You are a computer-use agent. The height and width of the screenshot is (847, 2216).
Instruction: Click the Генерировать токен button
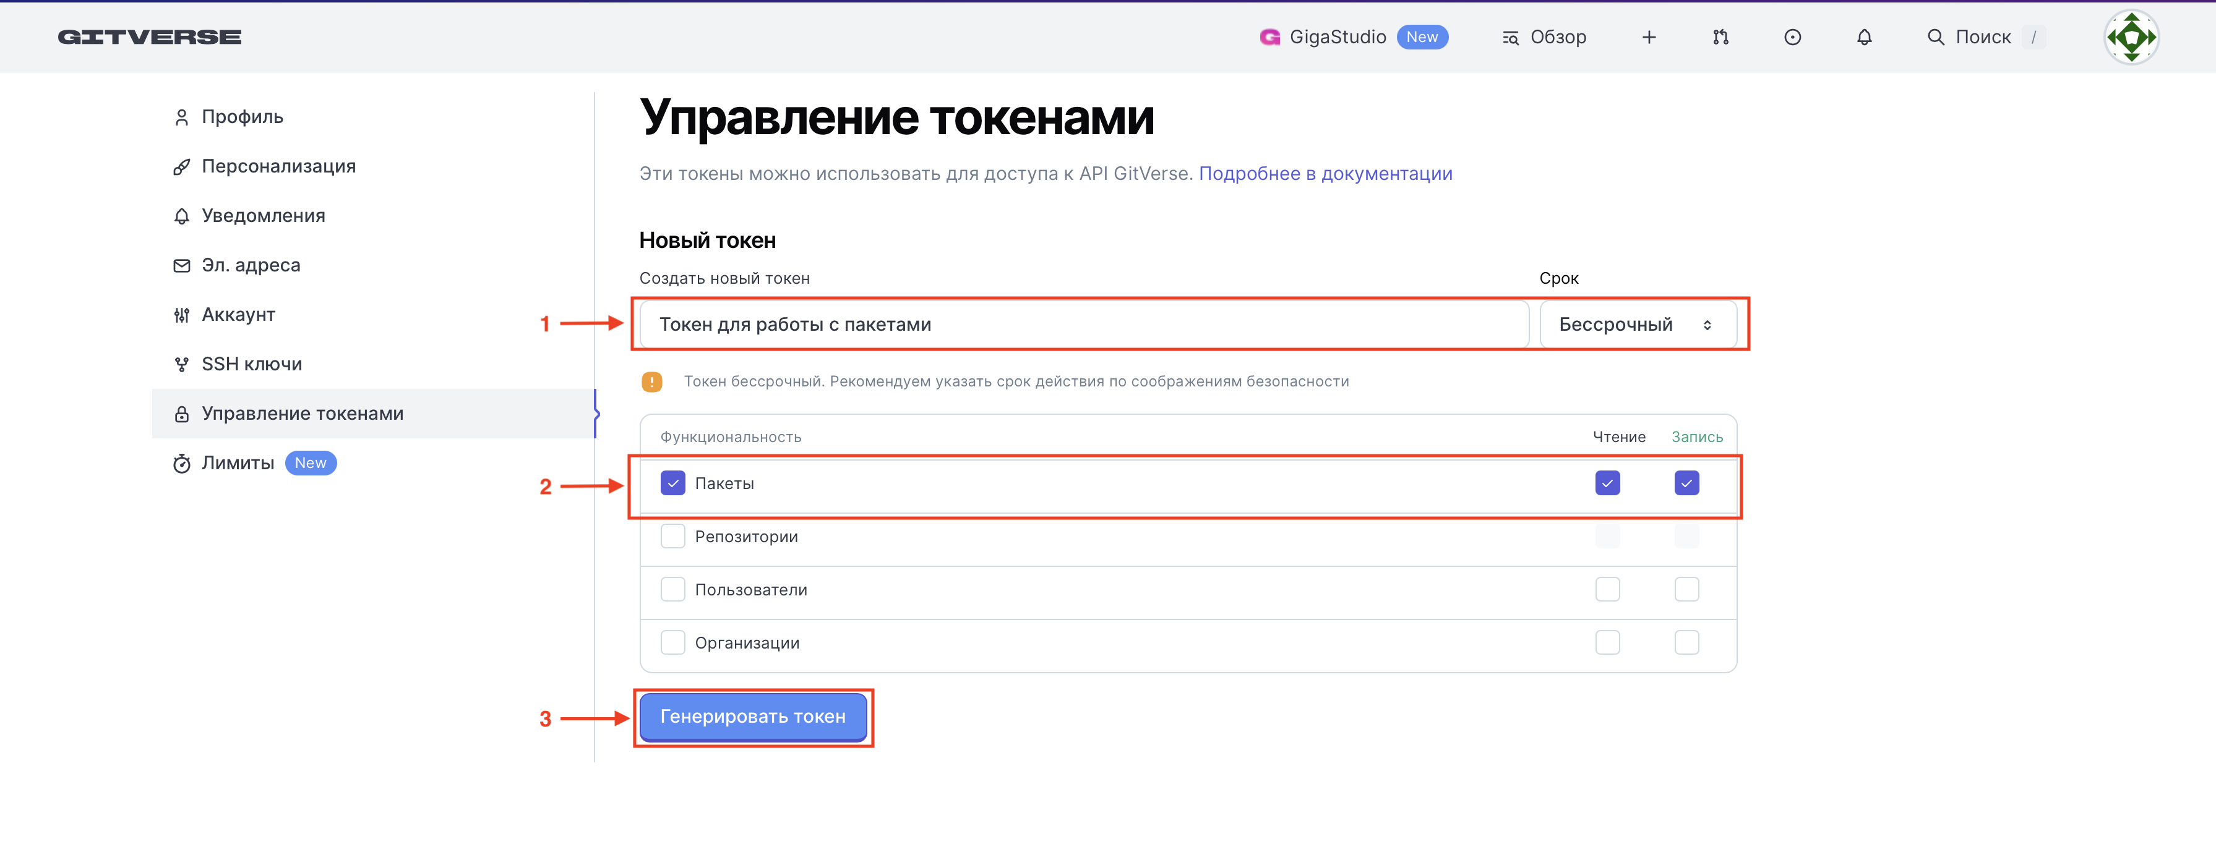[x=753, y=717]
